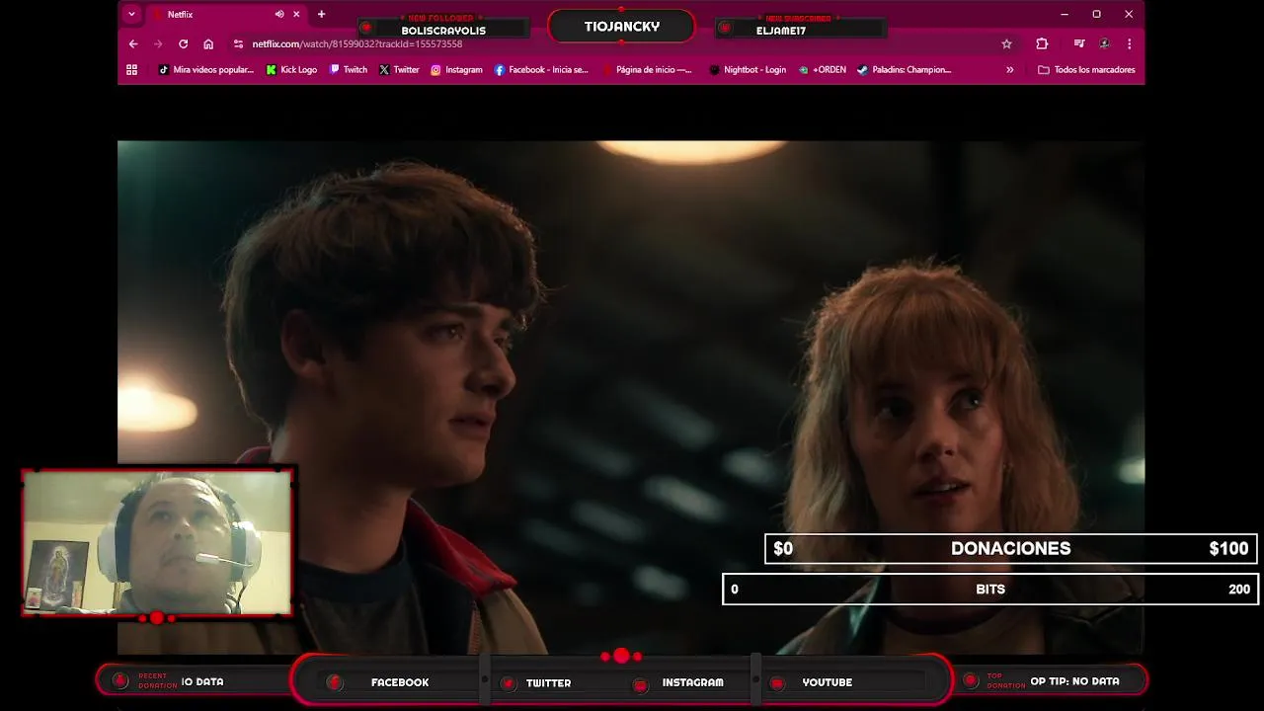Mute the Netflix tab audio icon
Viewport: 1264px width, 711px height.
[279, 15]
